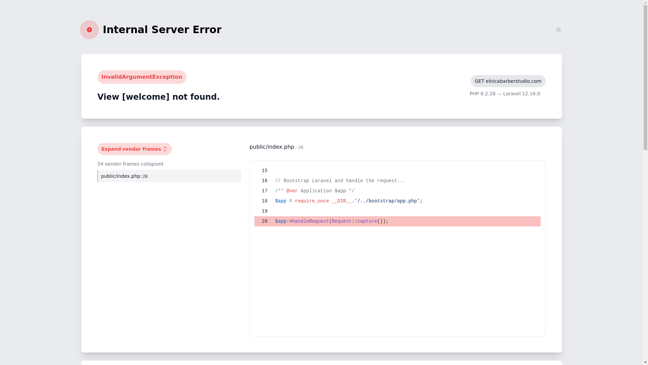Click the InvalidArgumentException badge

[142, 77]
